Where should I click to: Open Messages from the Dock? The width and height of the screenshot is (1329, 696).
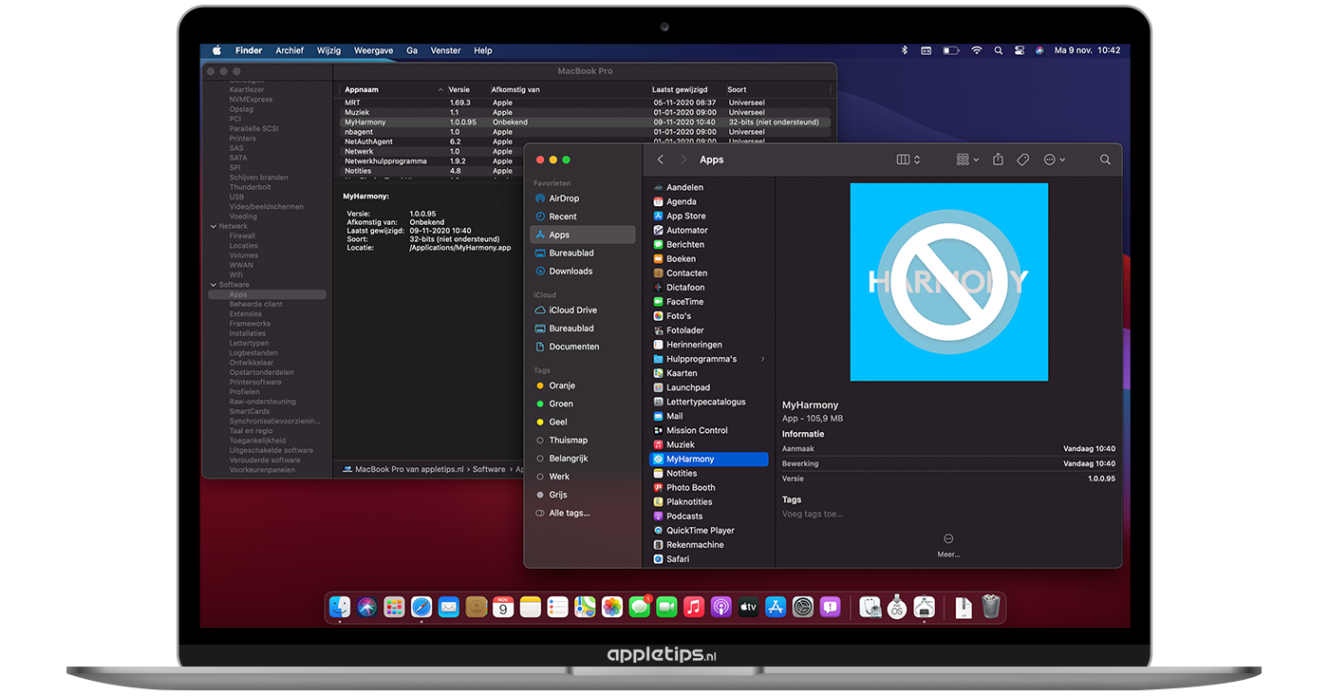pos(639,607)
